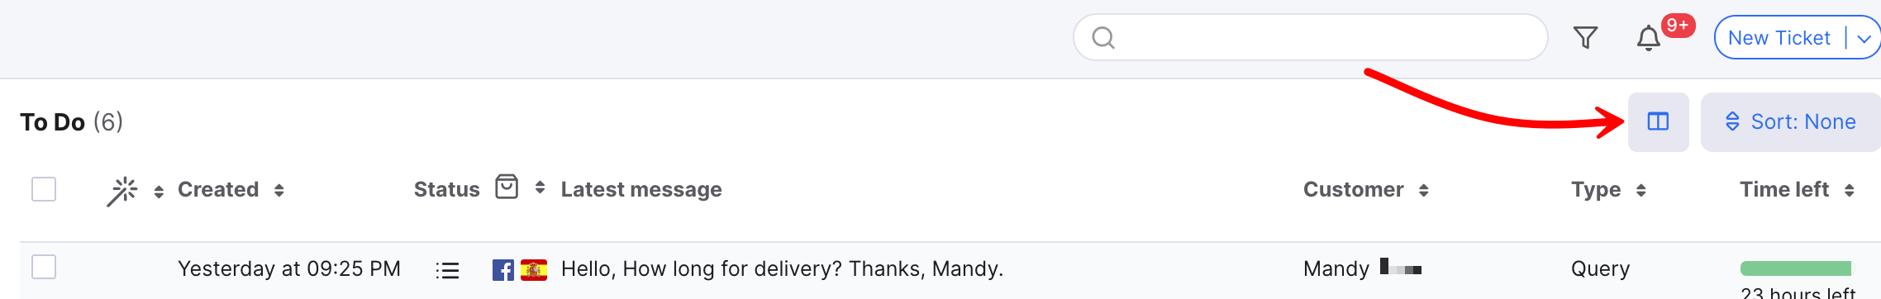Click the Spanish flag icon
Viewport: 1881px width, 299px height.
click(534, 270)
